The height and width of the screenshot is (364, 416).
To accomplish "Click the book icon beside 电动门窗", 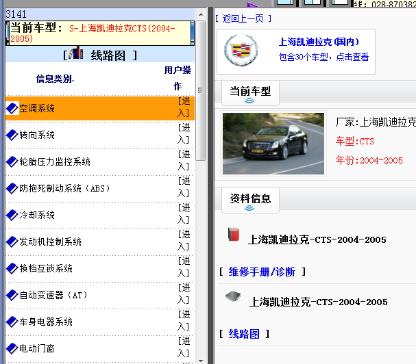I will [x=12, y=348].
